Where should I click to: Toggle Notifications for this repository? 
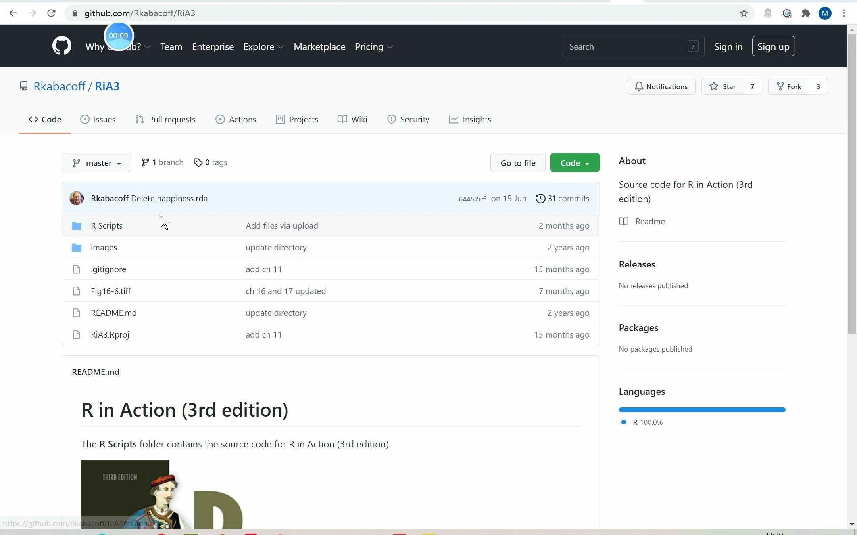coord(661,86)
